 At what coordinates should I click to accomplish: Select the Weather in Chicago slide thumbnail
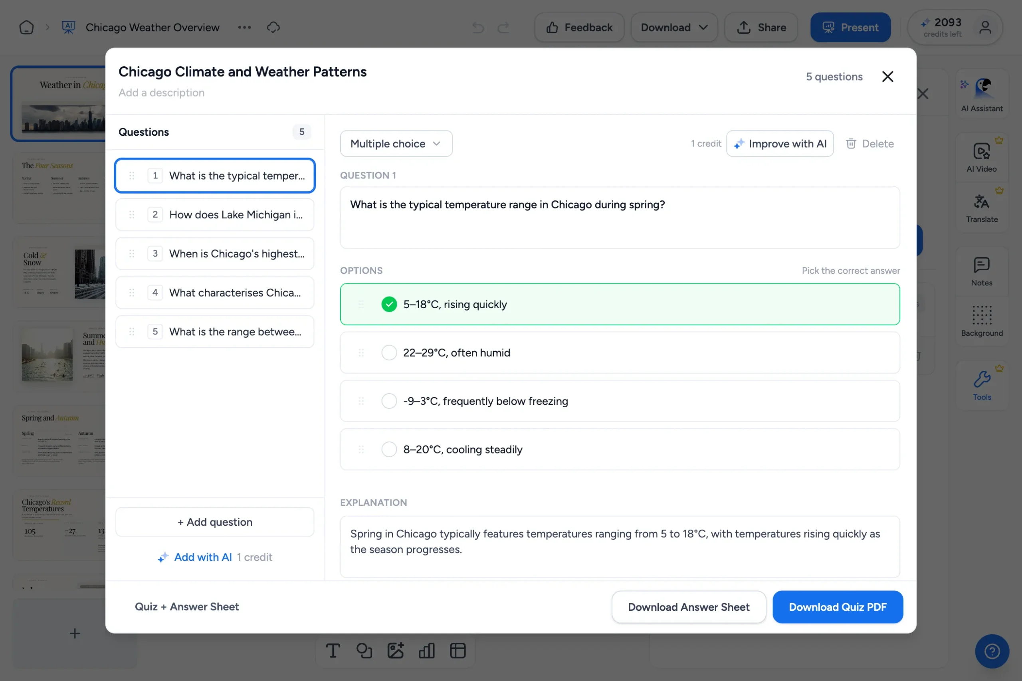(x=59, y=104)
